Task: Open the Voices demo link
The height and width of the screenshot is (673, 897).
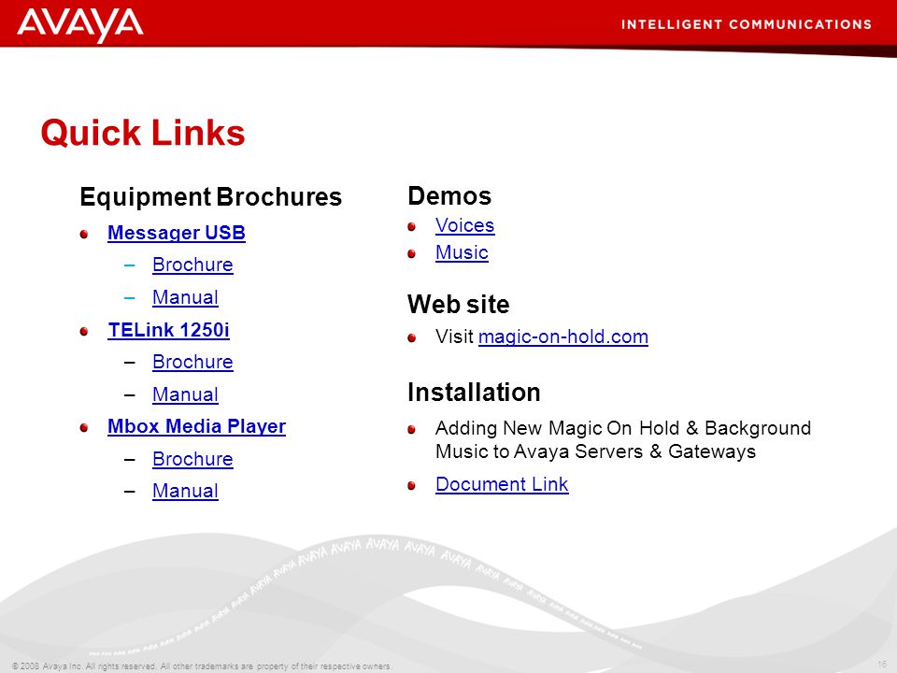Action: click(x=465, y=225)
